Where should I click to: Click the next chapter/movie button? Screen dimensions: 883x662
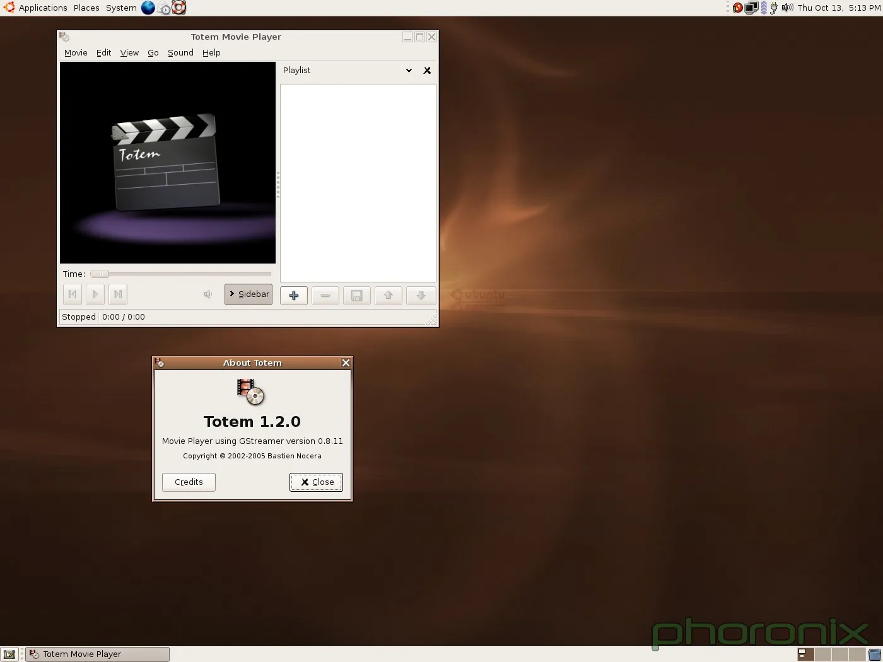click(x=118, y=294)
